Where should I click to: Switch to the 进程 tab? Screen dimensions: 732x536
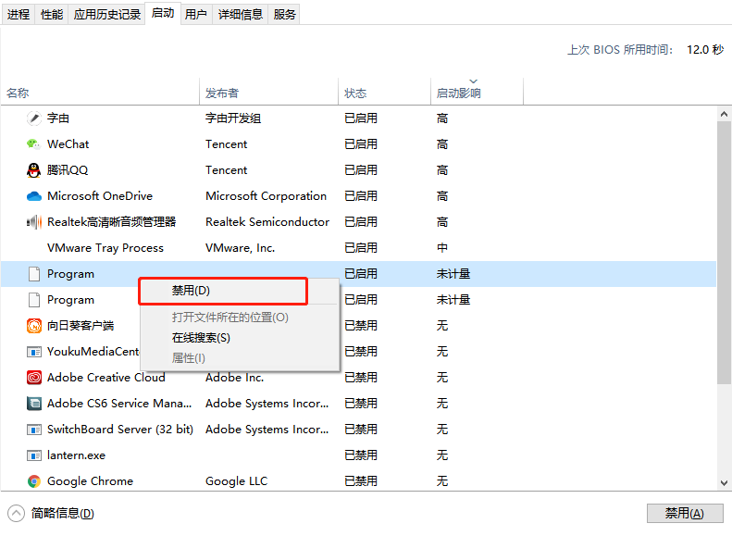click(19, 14)
